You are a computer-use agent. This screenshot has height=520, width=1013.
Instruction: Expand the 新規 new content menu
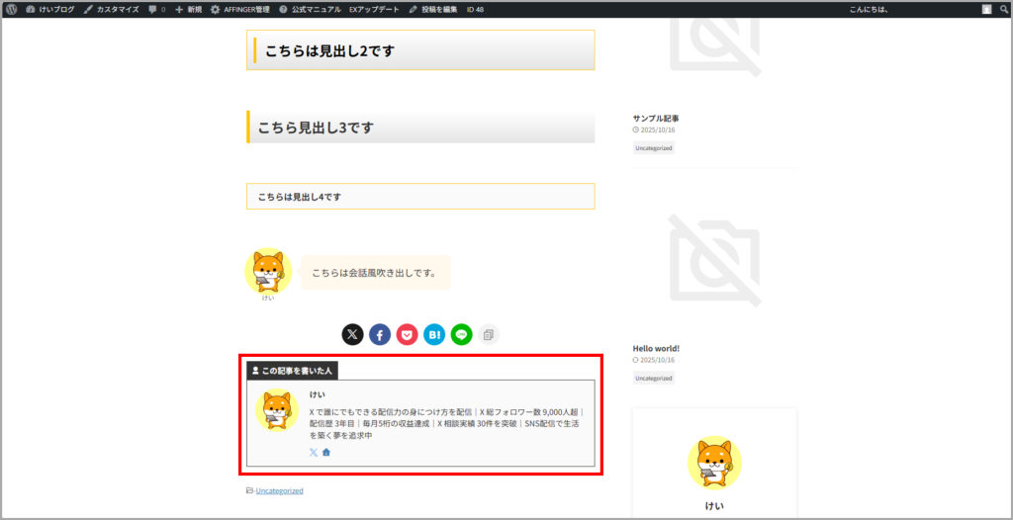click(x=188, y=9)
